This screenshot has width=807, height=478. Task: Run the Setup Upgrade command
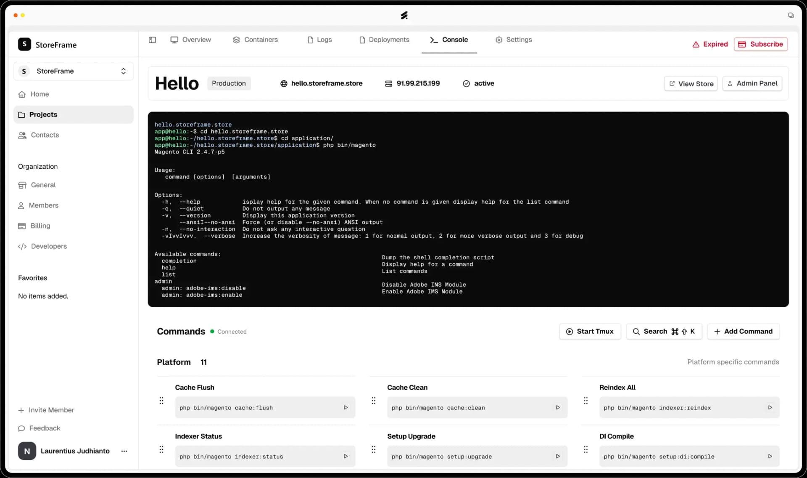558,456
